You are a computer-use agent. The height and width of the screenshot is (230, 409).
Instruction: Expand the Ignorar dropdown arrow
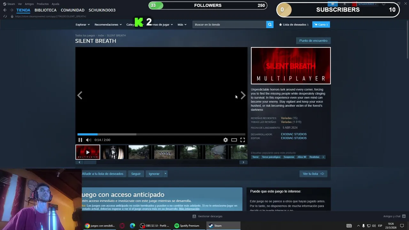[165, 174]
